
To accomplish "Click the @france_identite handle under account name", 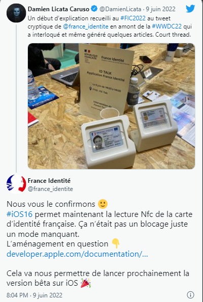I will [50, 189].
